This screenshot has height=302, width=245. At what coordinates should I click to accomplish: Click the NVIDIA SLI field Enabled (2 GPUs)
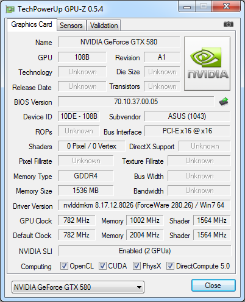144,251
